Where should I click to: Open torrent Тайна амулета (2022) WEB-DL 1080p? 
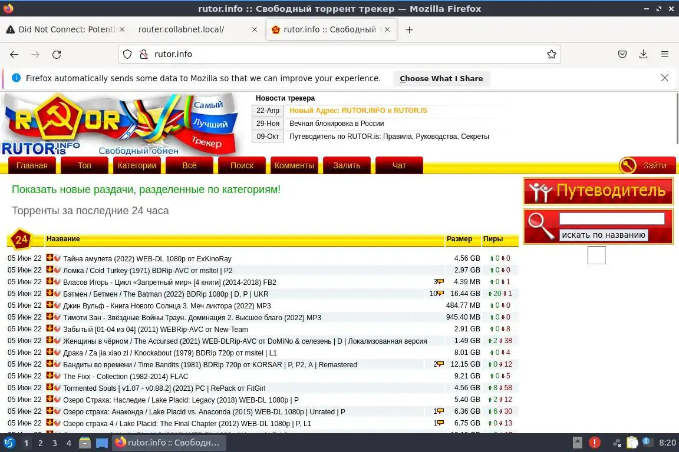pos(147,258)
